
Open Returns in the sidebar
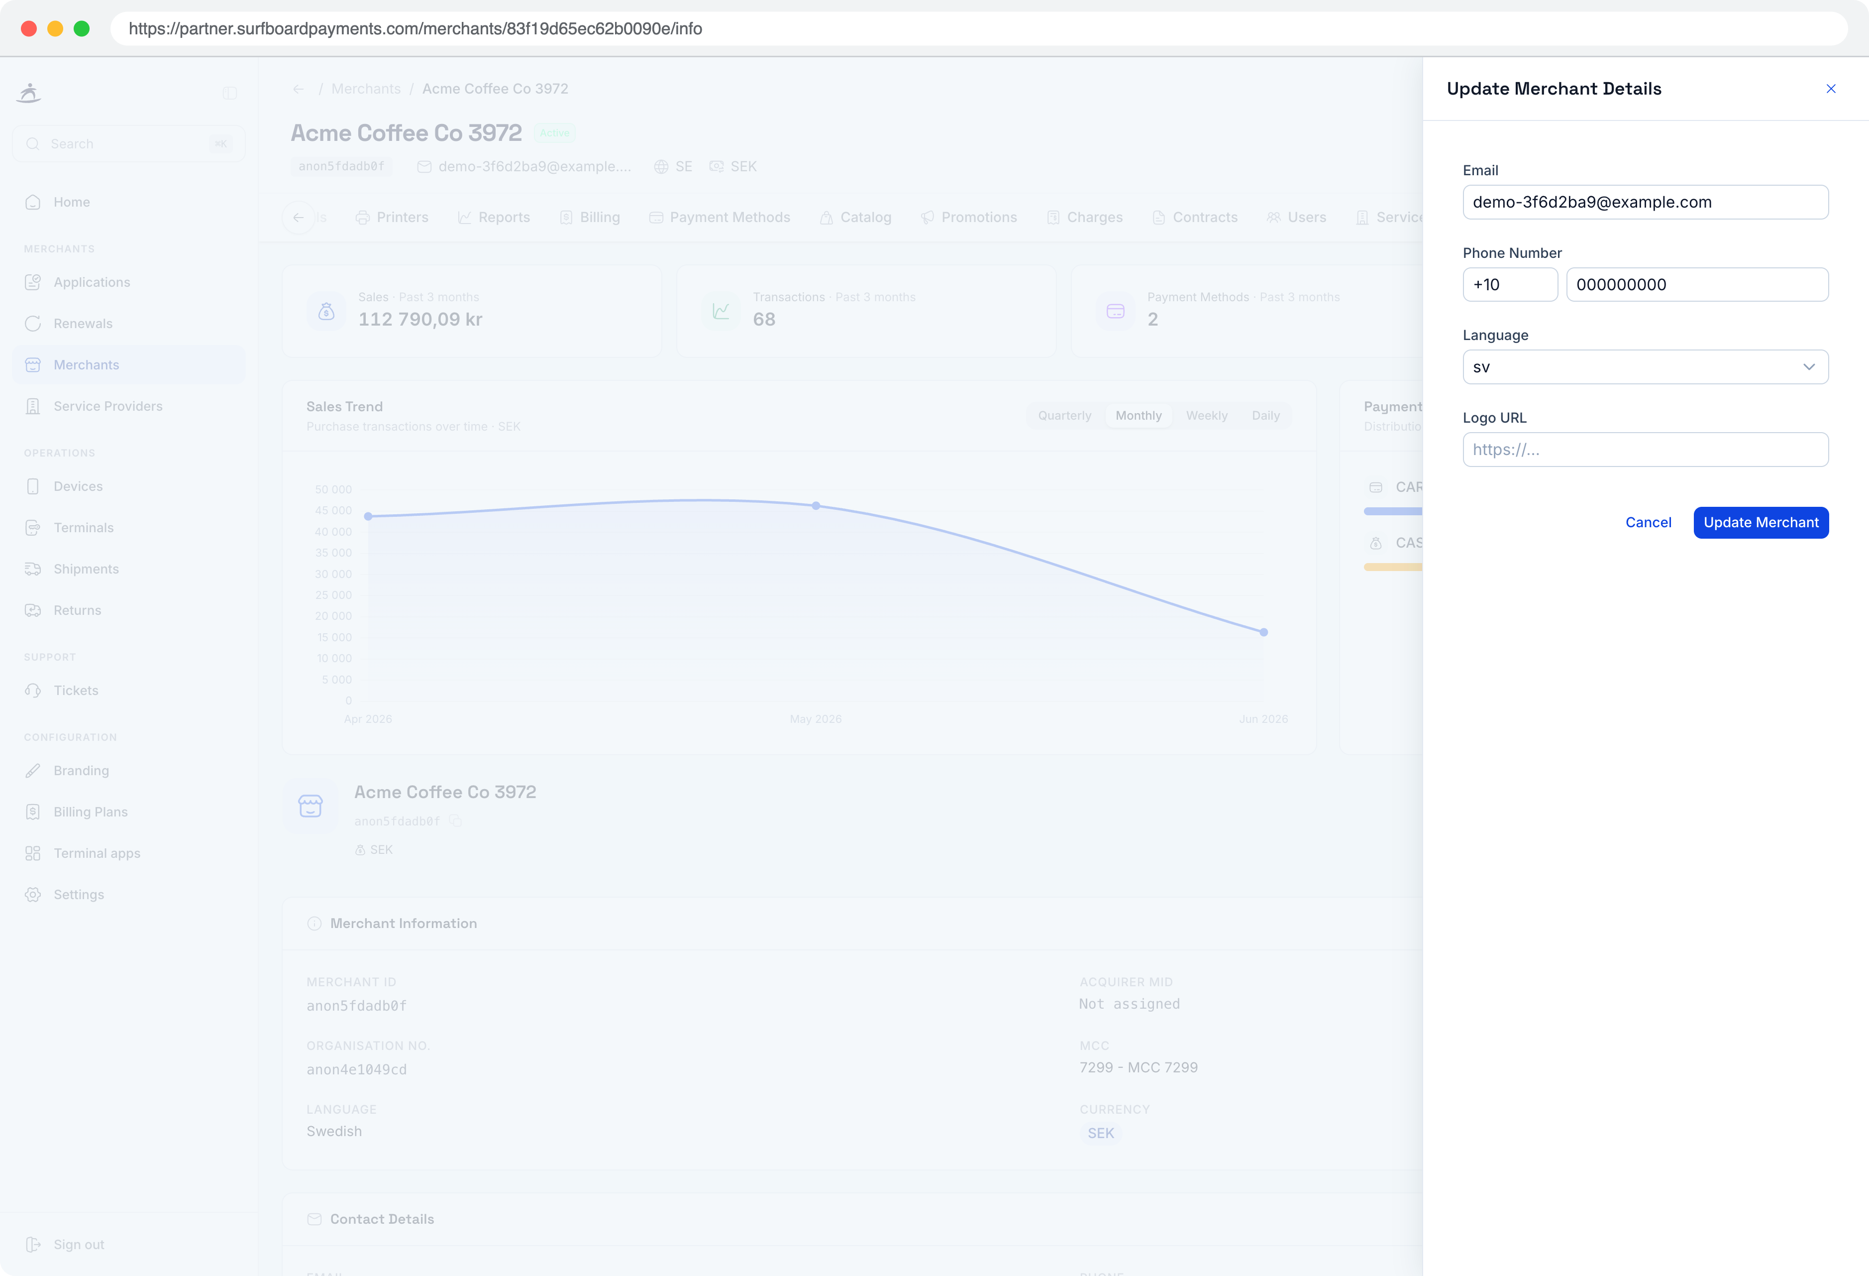tap(129, 610)
